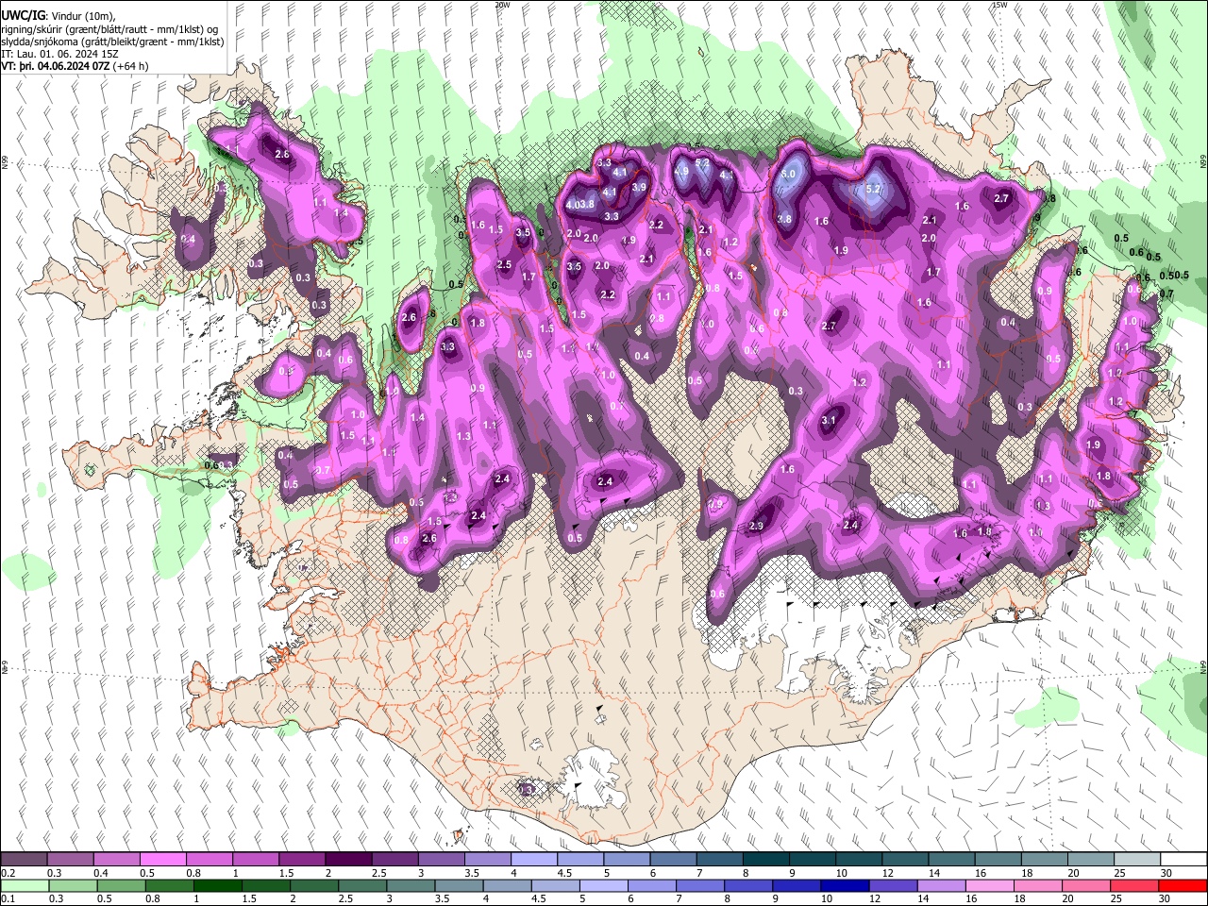Click the '6.0' precipitation value on the map

pyautogui.click(x=788, y=174)
